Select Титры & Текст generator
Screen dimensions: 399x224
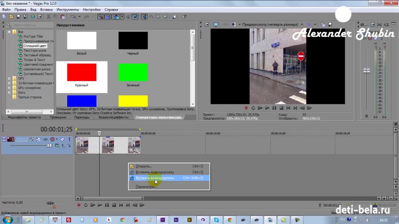coord(34,60)
